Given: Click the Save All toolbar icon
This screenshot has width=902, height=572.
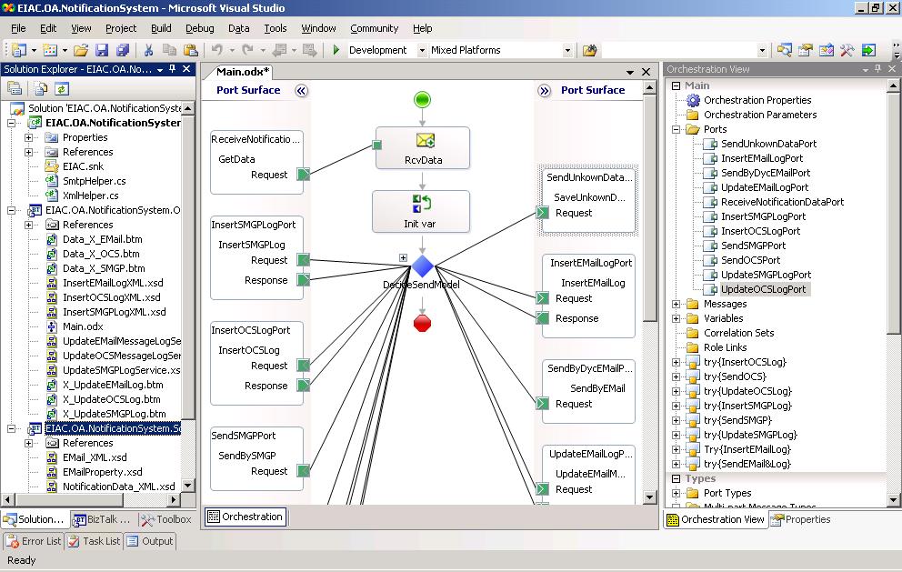Looking at the screenshot, I should tap(123, 50).
